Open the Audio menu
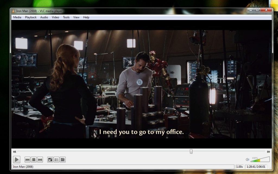This screenshot has height=174, width=278. pyautogui.click(x=44, y=17)
